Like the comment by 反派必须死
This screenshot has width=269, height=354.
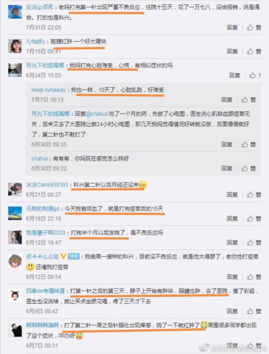point(254,28)
